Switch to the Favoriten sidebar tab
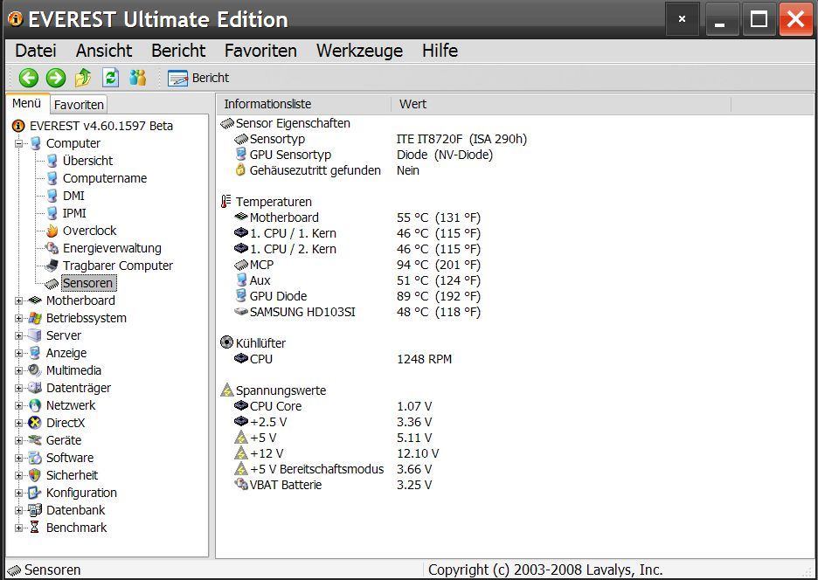The image size is (818, 580). coord(79,105)
